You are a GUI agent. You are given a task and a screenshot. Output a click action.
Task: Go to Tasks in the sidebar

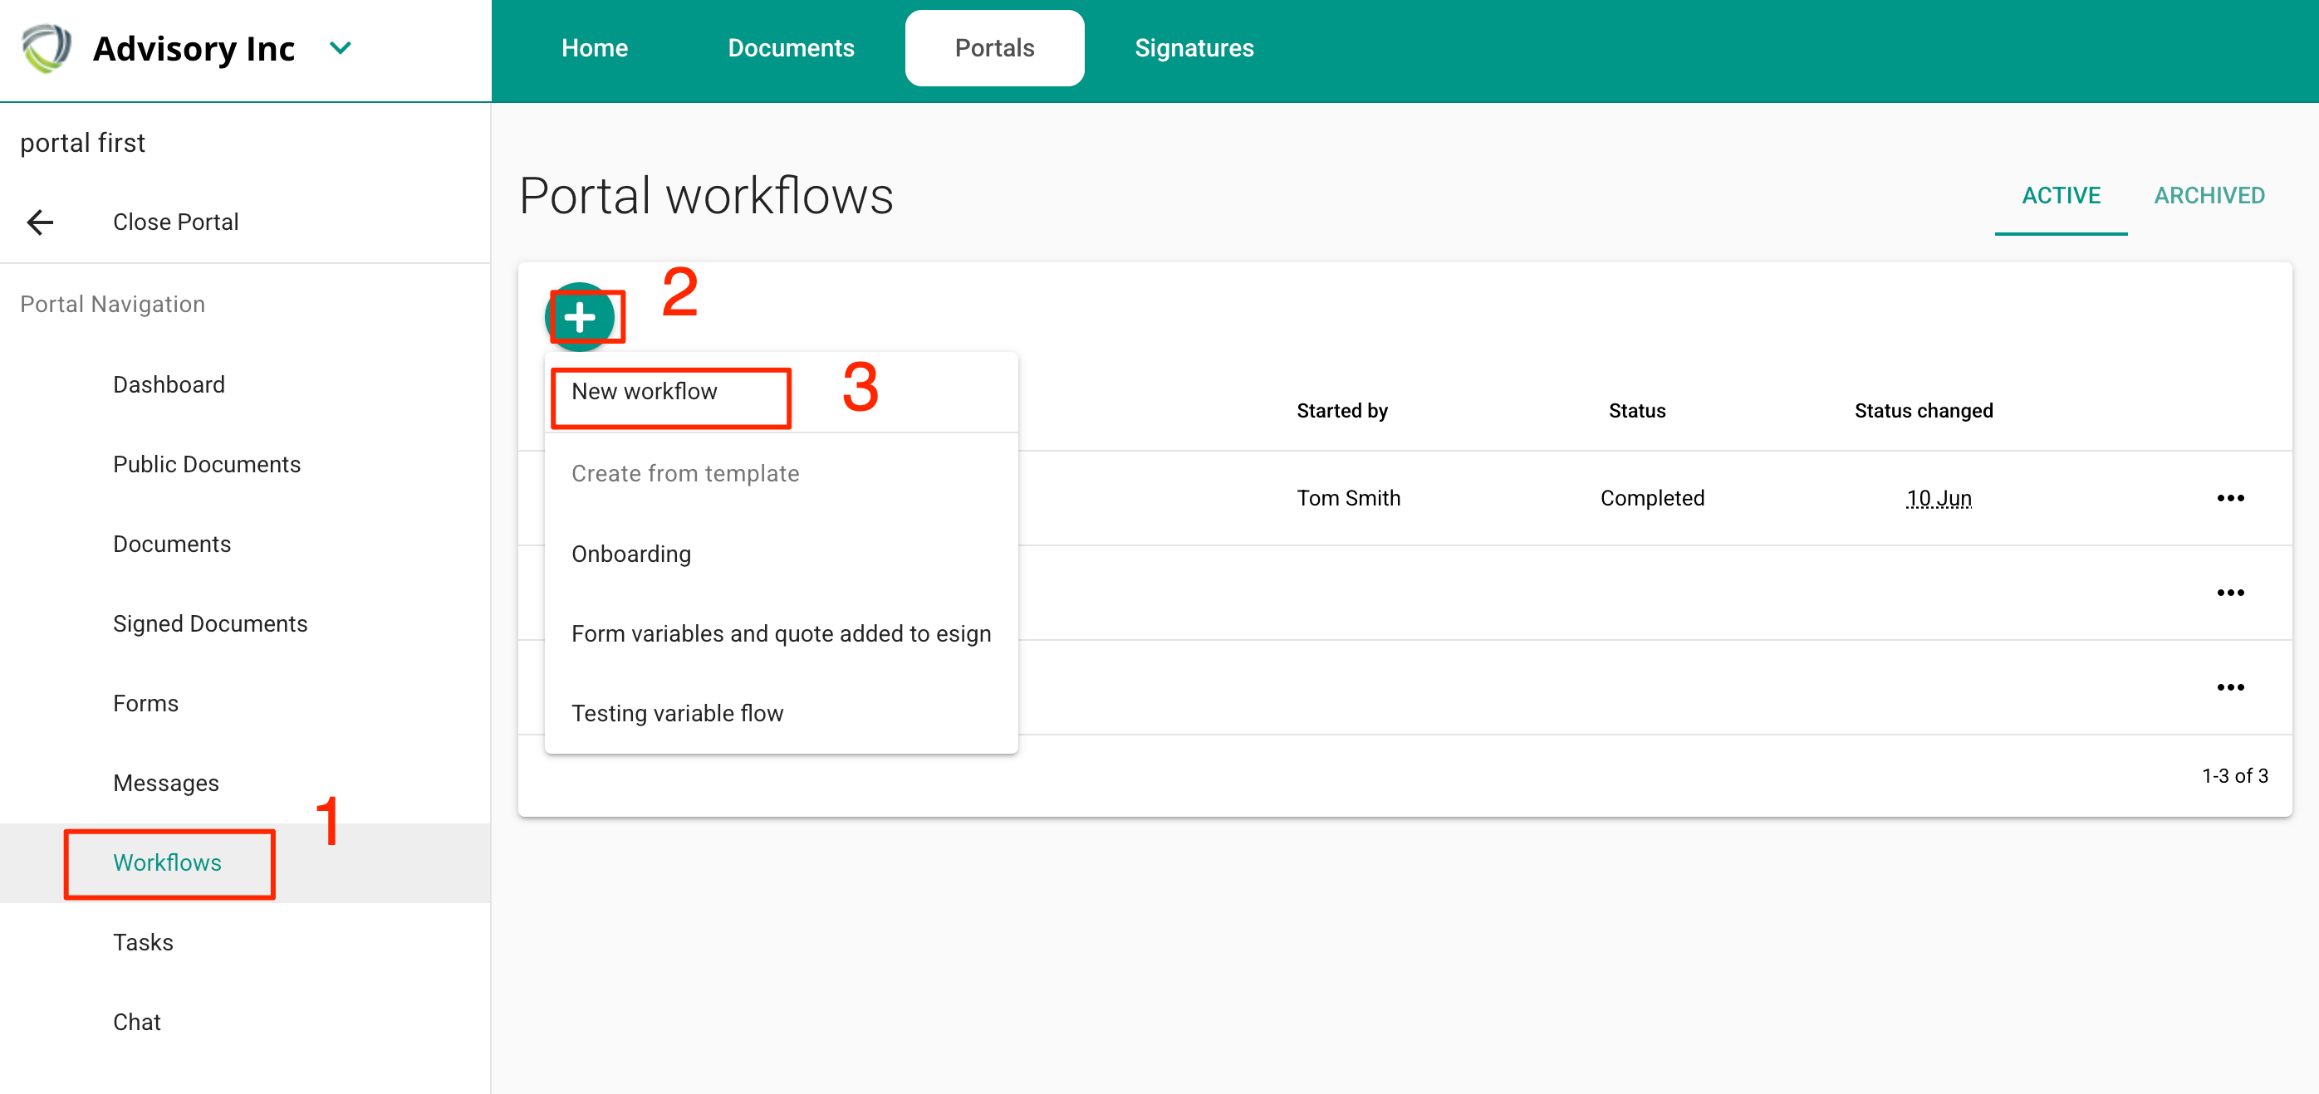pos(143,943)
